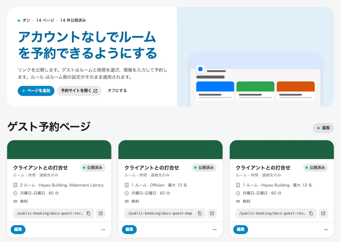Image resolution: width=341 pixels, height=242 pixels.
Task: Click /public-booking/docs-guest-ter… URL text
Action: pos(50,213)
